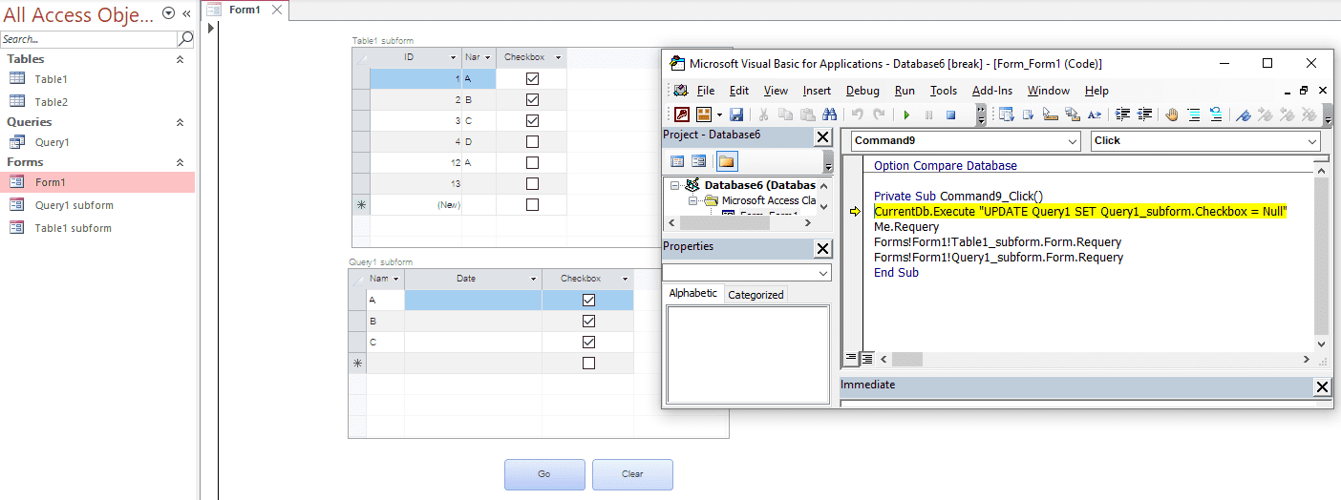Select the Form1 document tab
The image size is (1341, 500).
pos(245,10)
